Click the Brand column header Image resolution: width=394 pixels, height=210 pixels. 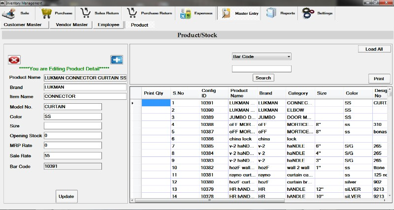[271, 93]
